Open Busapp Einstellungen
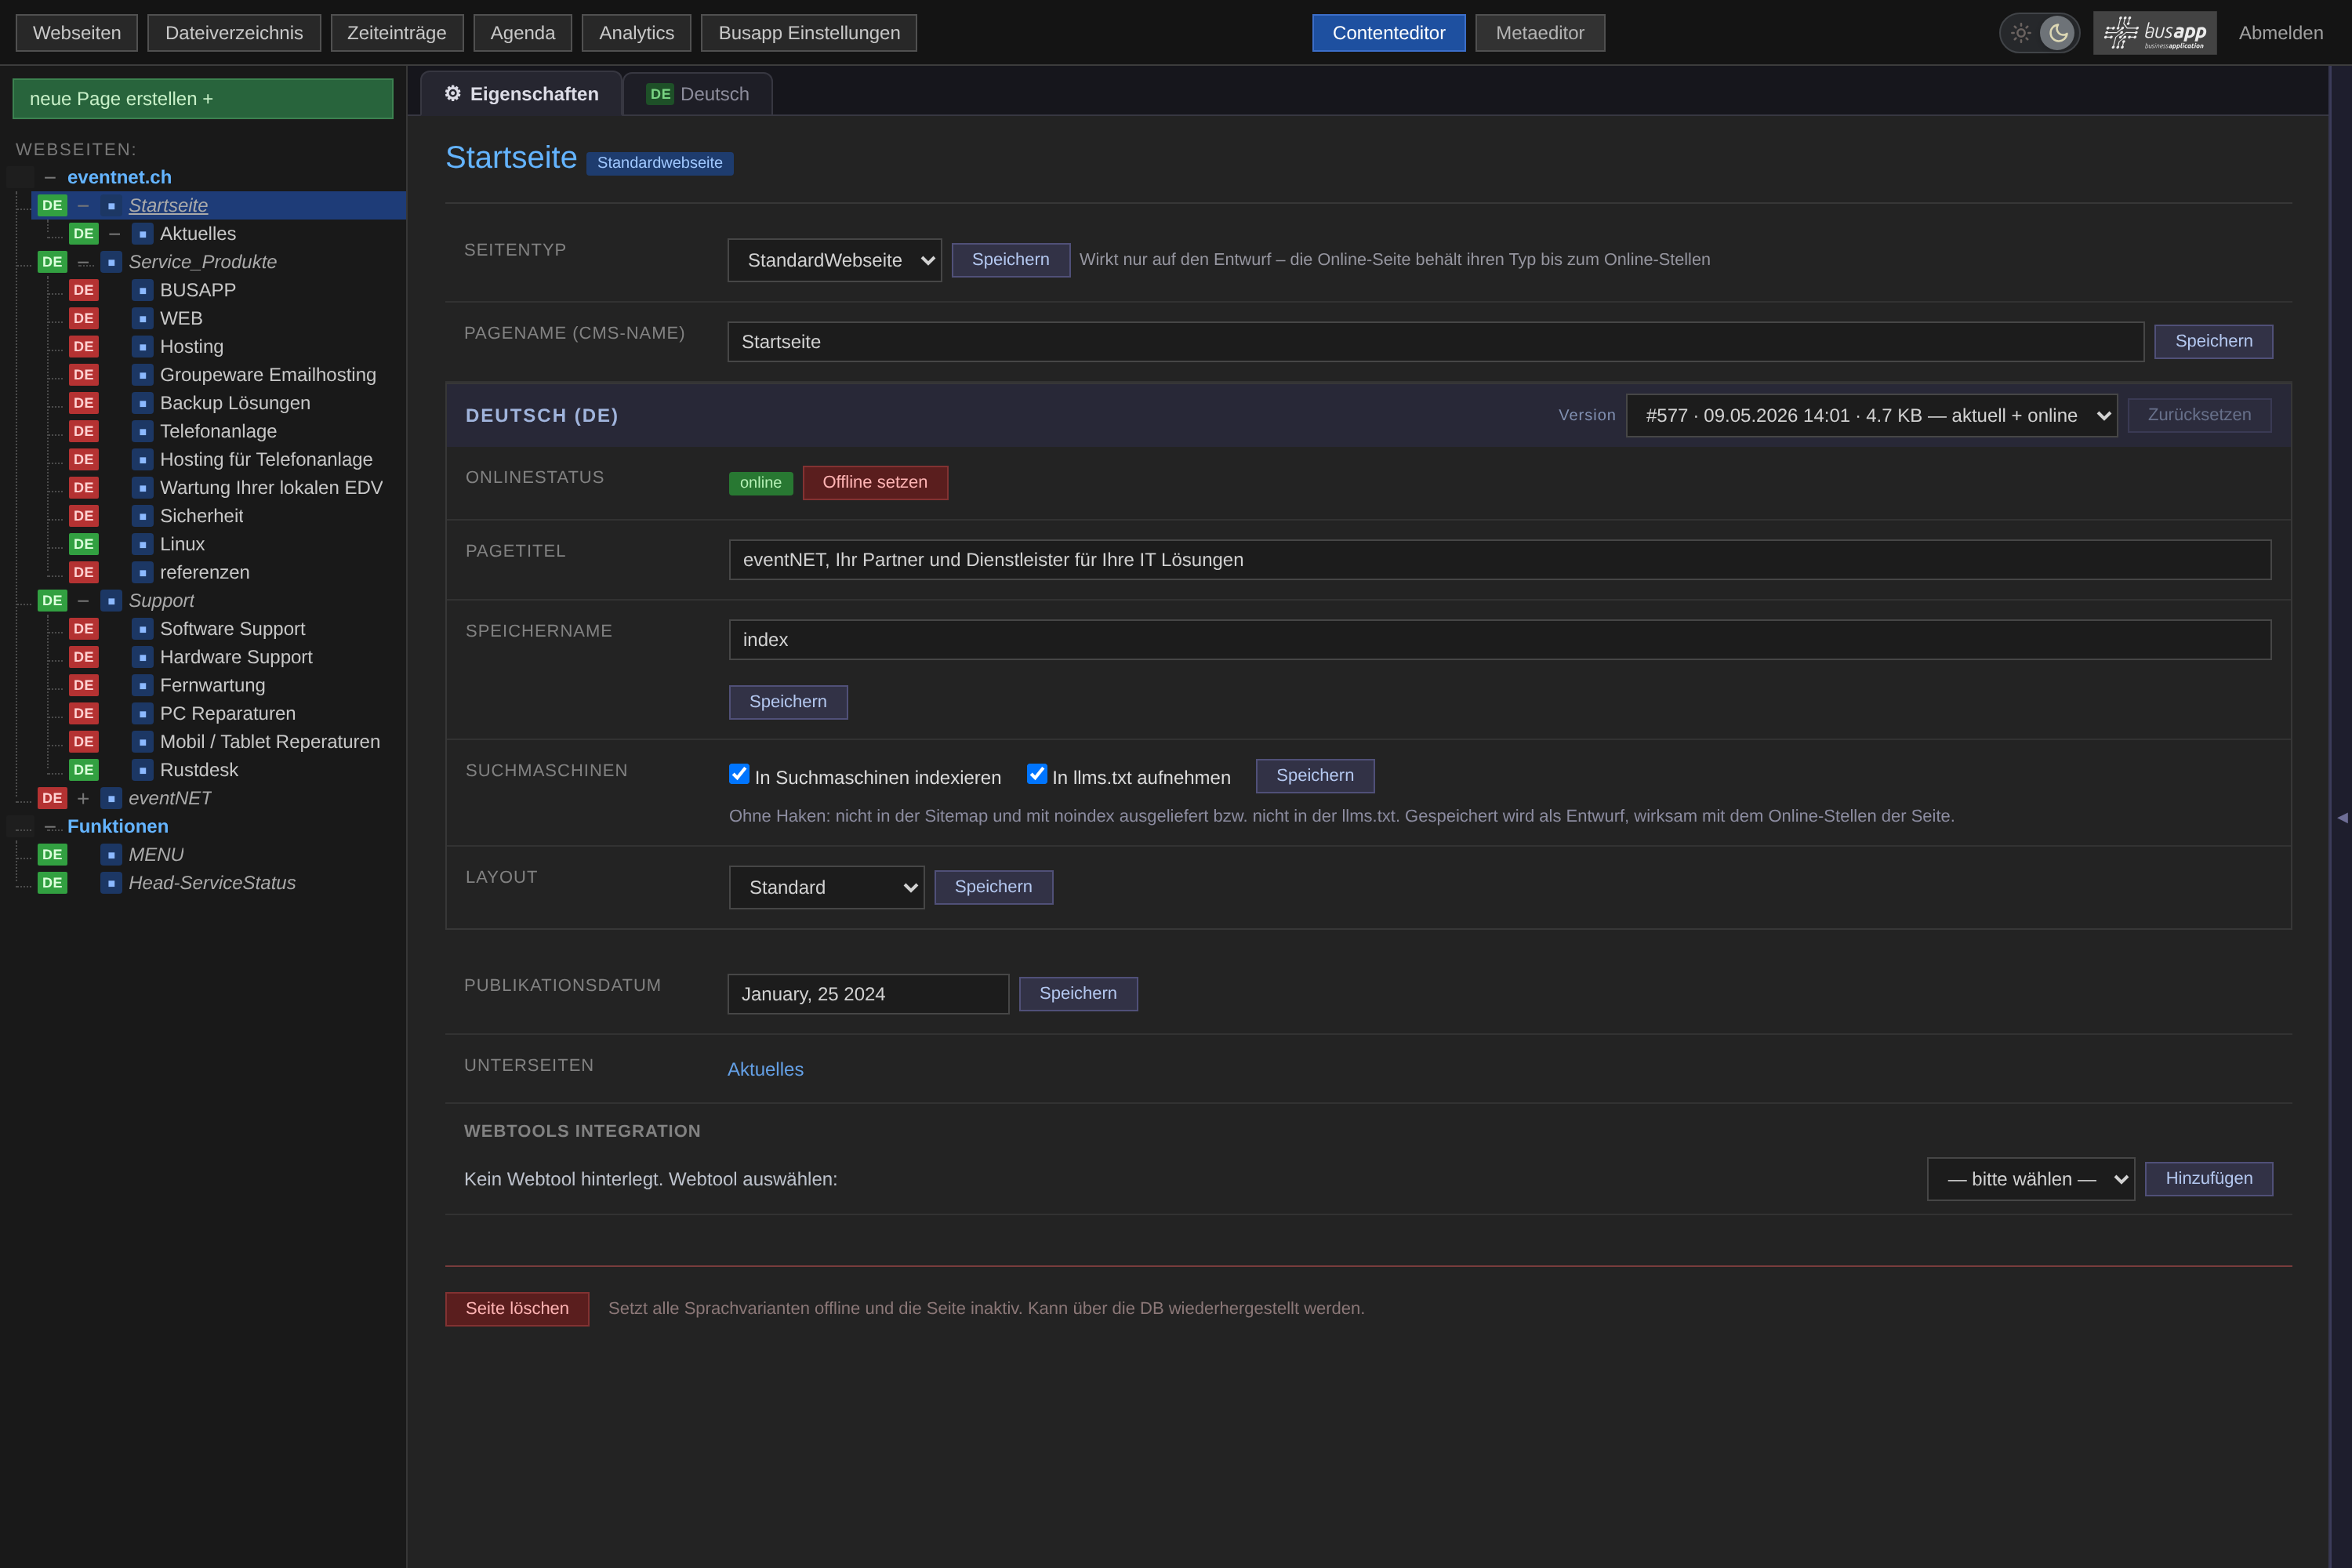This screenshot has width=2352, height=1568. tap(809, 33)
